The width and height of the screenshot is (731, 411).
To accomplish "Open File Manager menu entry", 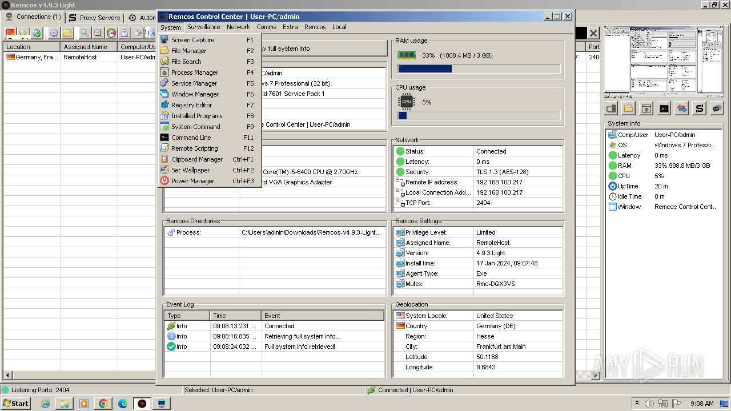I will point(210,51).
